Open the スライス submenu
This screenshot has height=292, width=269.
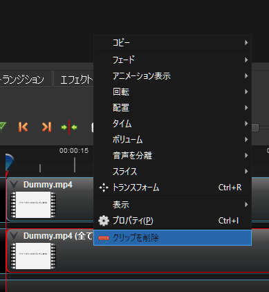172,172
